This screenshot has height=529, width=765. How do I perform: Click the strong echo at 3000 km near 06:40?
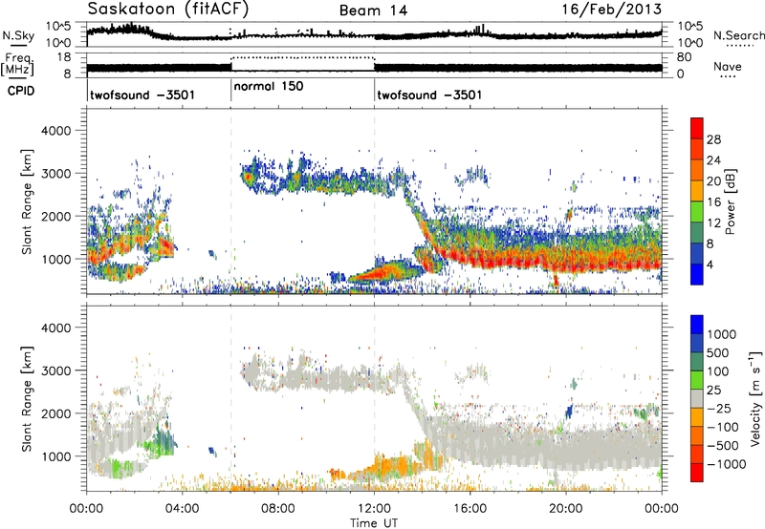(248, 177)
